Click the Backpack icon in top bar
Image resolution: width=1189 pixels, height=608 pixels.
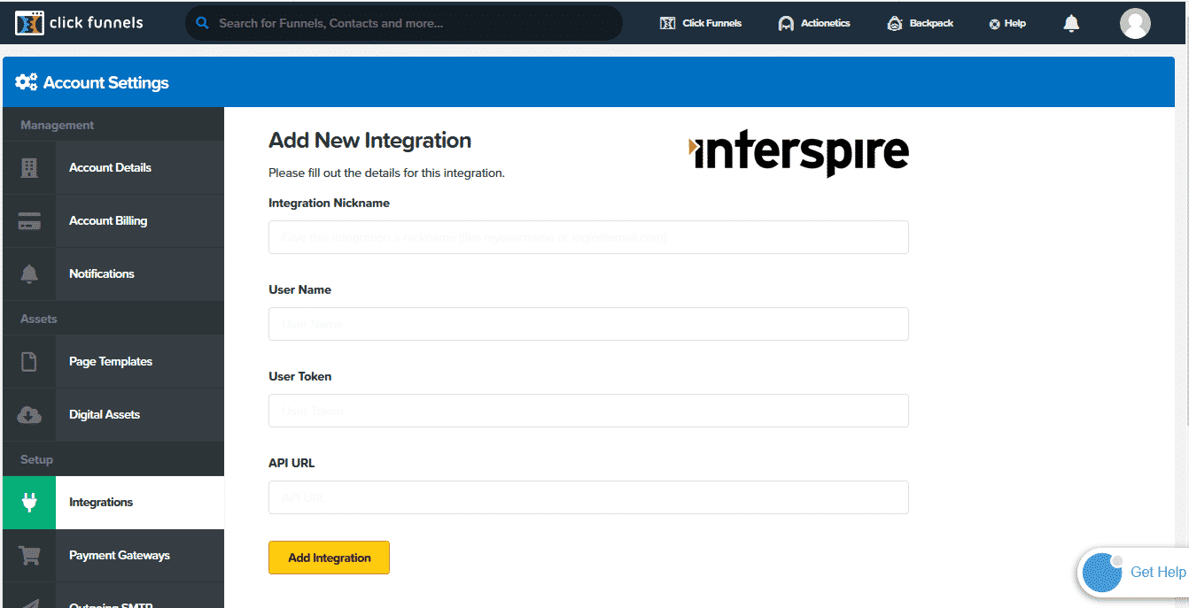pos(895,24)
